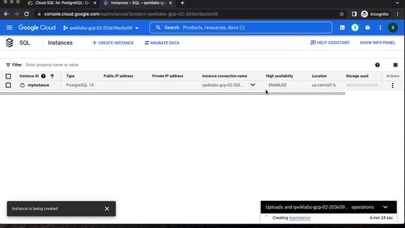Collapse the operations panel chevron
This screenshot has width=405, height=228.
pyautogui.click(x=385, y=207)
